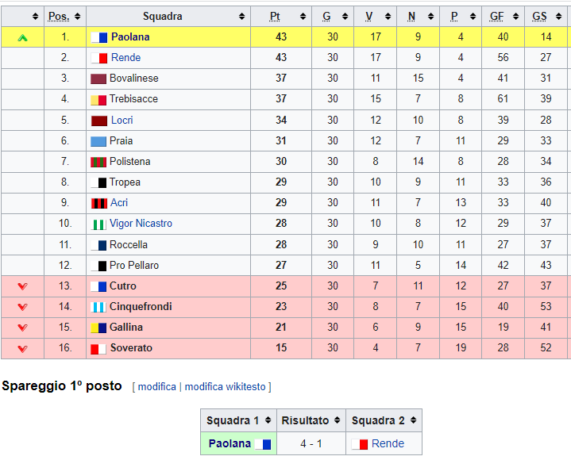Click modifica wikitesto link
This screenshot has height=460, width=571.
click(x=225, y=386)
